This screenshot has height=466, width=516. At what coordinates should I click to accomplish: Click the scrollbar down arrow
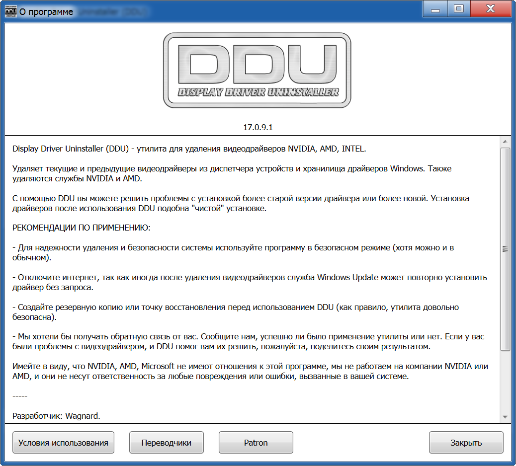tap(505, 416)
